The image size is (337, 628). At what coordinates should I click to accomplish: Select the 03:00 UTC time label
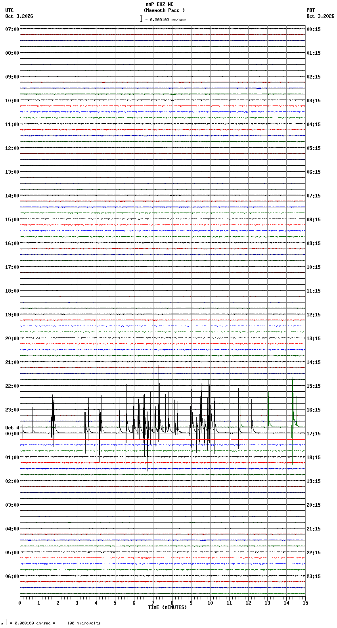click(x=12, y=505)
